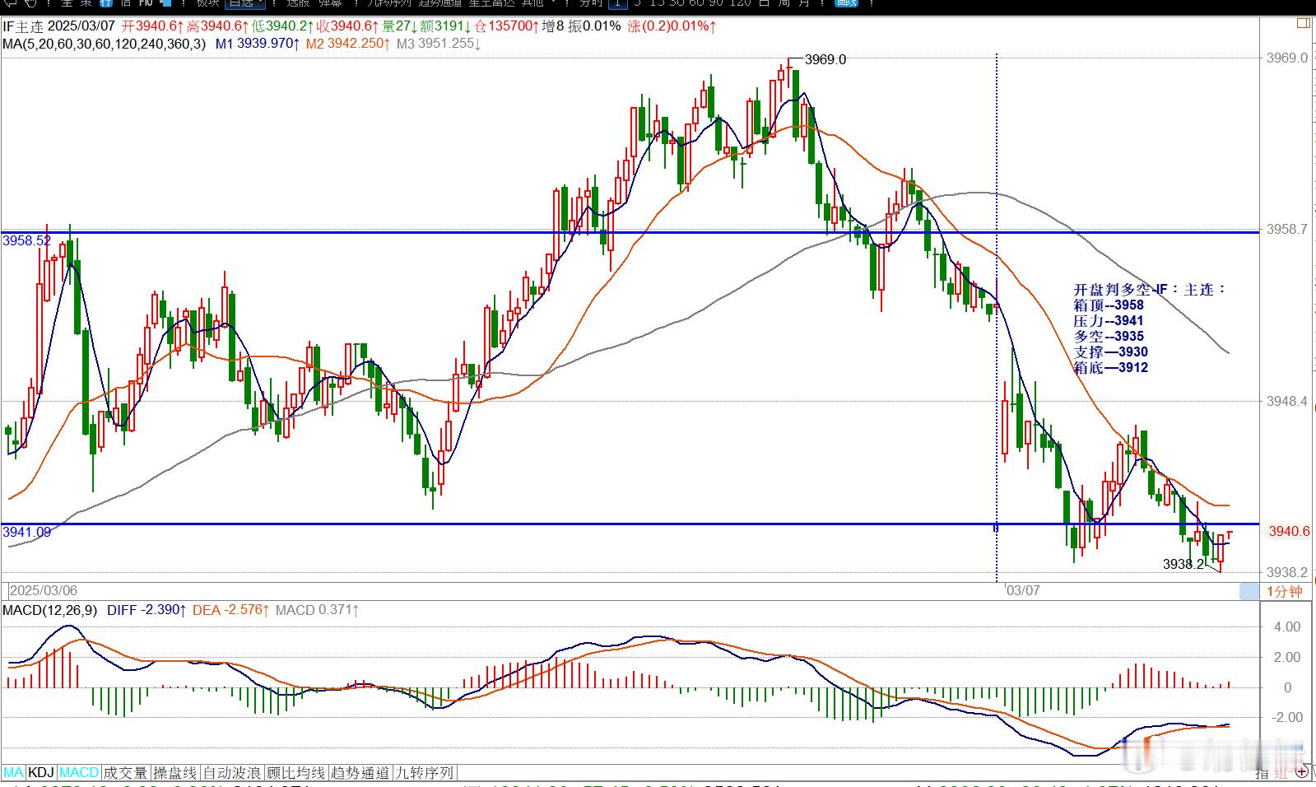
Task: Click the light blue box above 1分钟
Action: (1249, 591)
